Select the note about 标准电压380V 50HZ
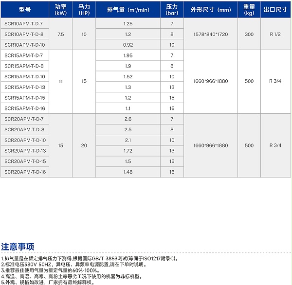The image size is (292, 285). click(74, 265)
